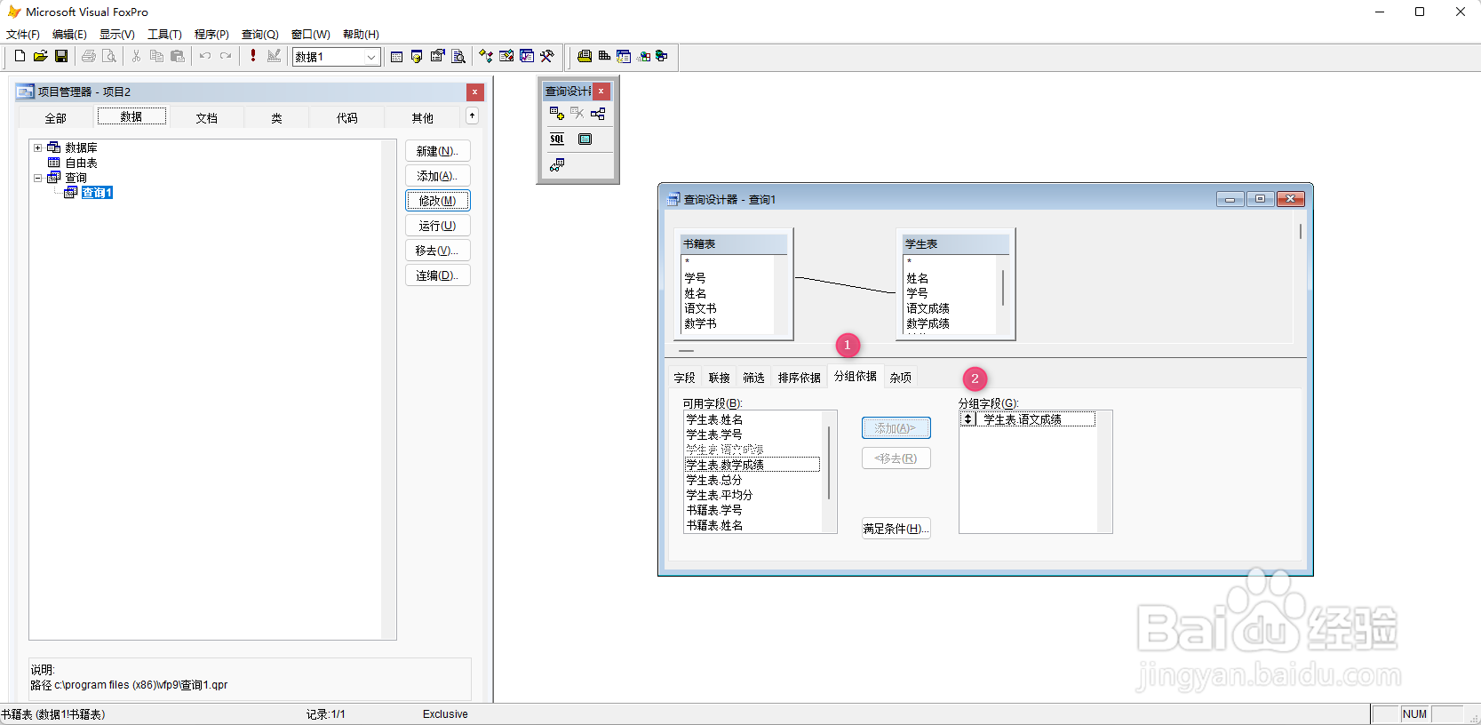Viewport: 1481px width, 725px height.
Task: Switch to the 字段 tab in Query Designer
Action: coord(684,378)
